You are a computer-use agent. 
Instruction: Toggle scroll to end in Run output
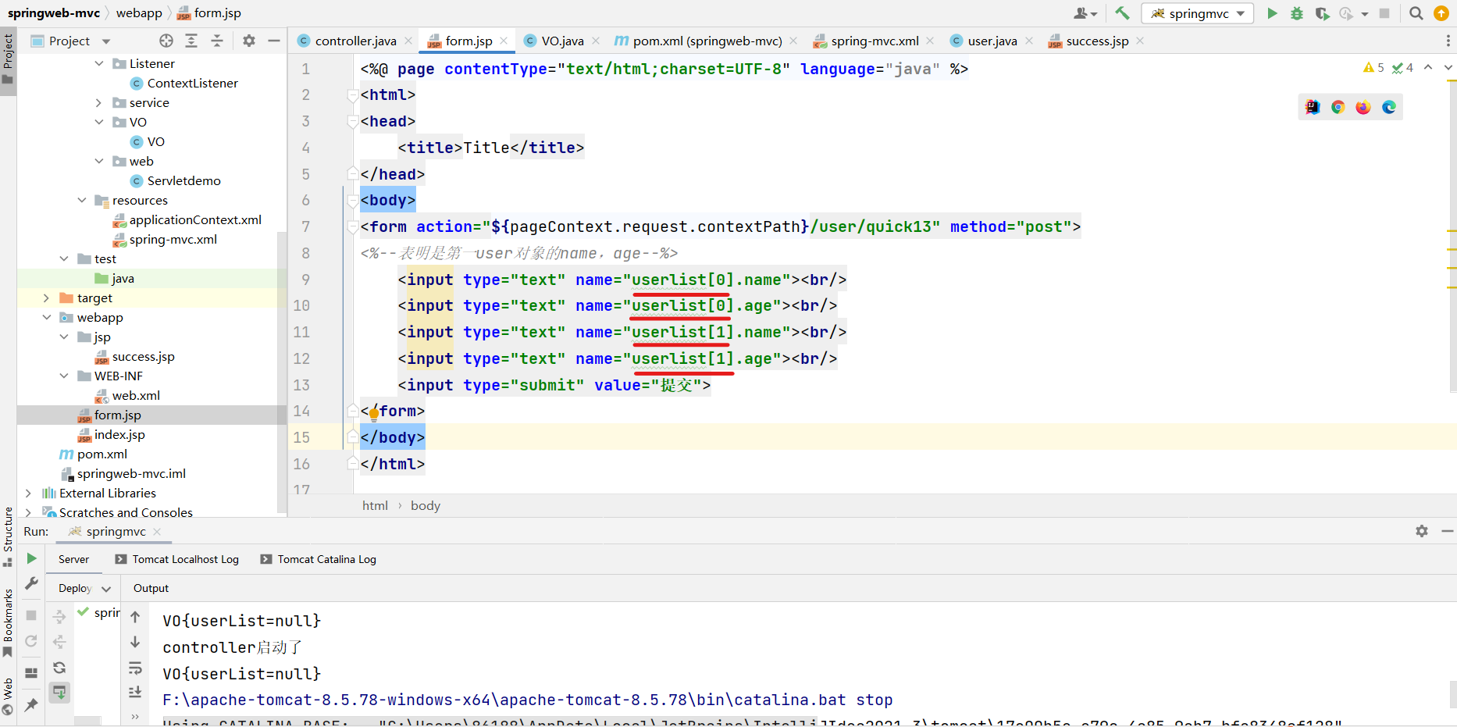click(x=135, y=692)
